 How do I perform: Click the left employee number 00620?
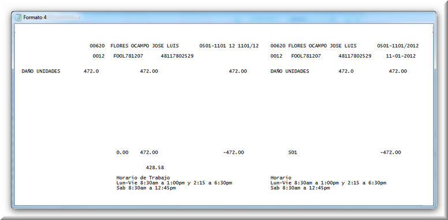point(97,46)
